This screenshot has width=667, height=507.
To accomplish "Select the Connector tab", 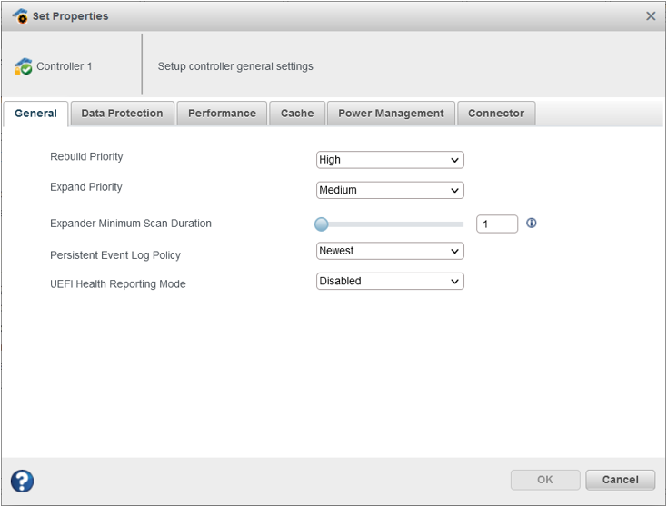I will pyautogui.click(x=496, y=114).
